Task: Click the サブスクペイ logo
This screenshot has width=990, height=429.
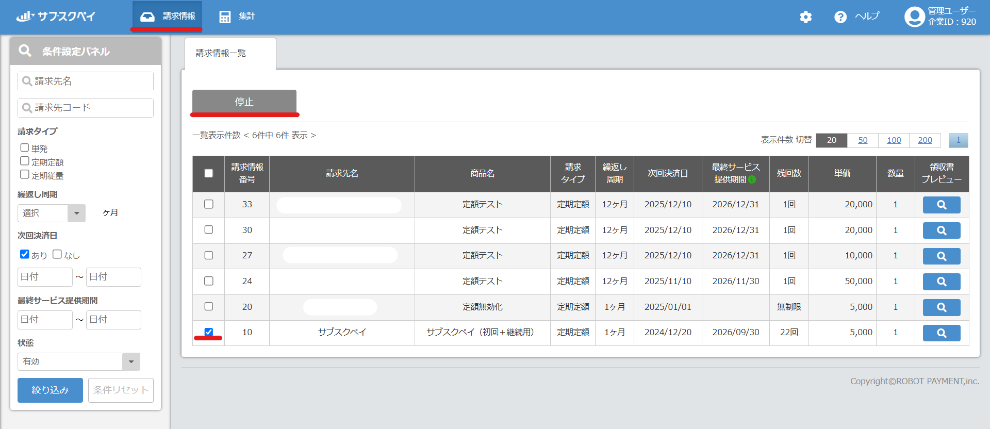Action: click(56, 16)
